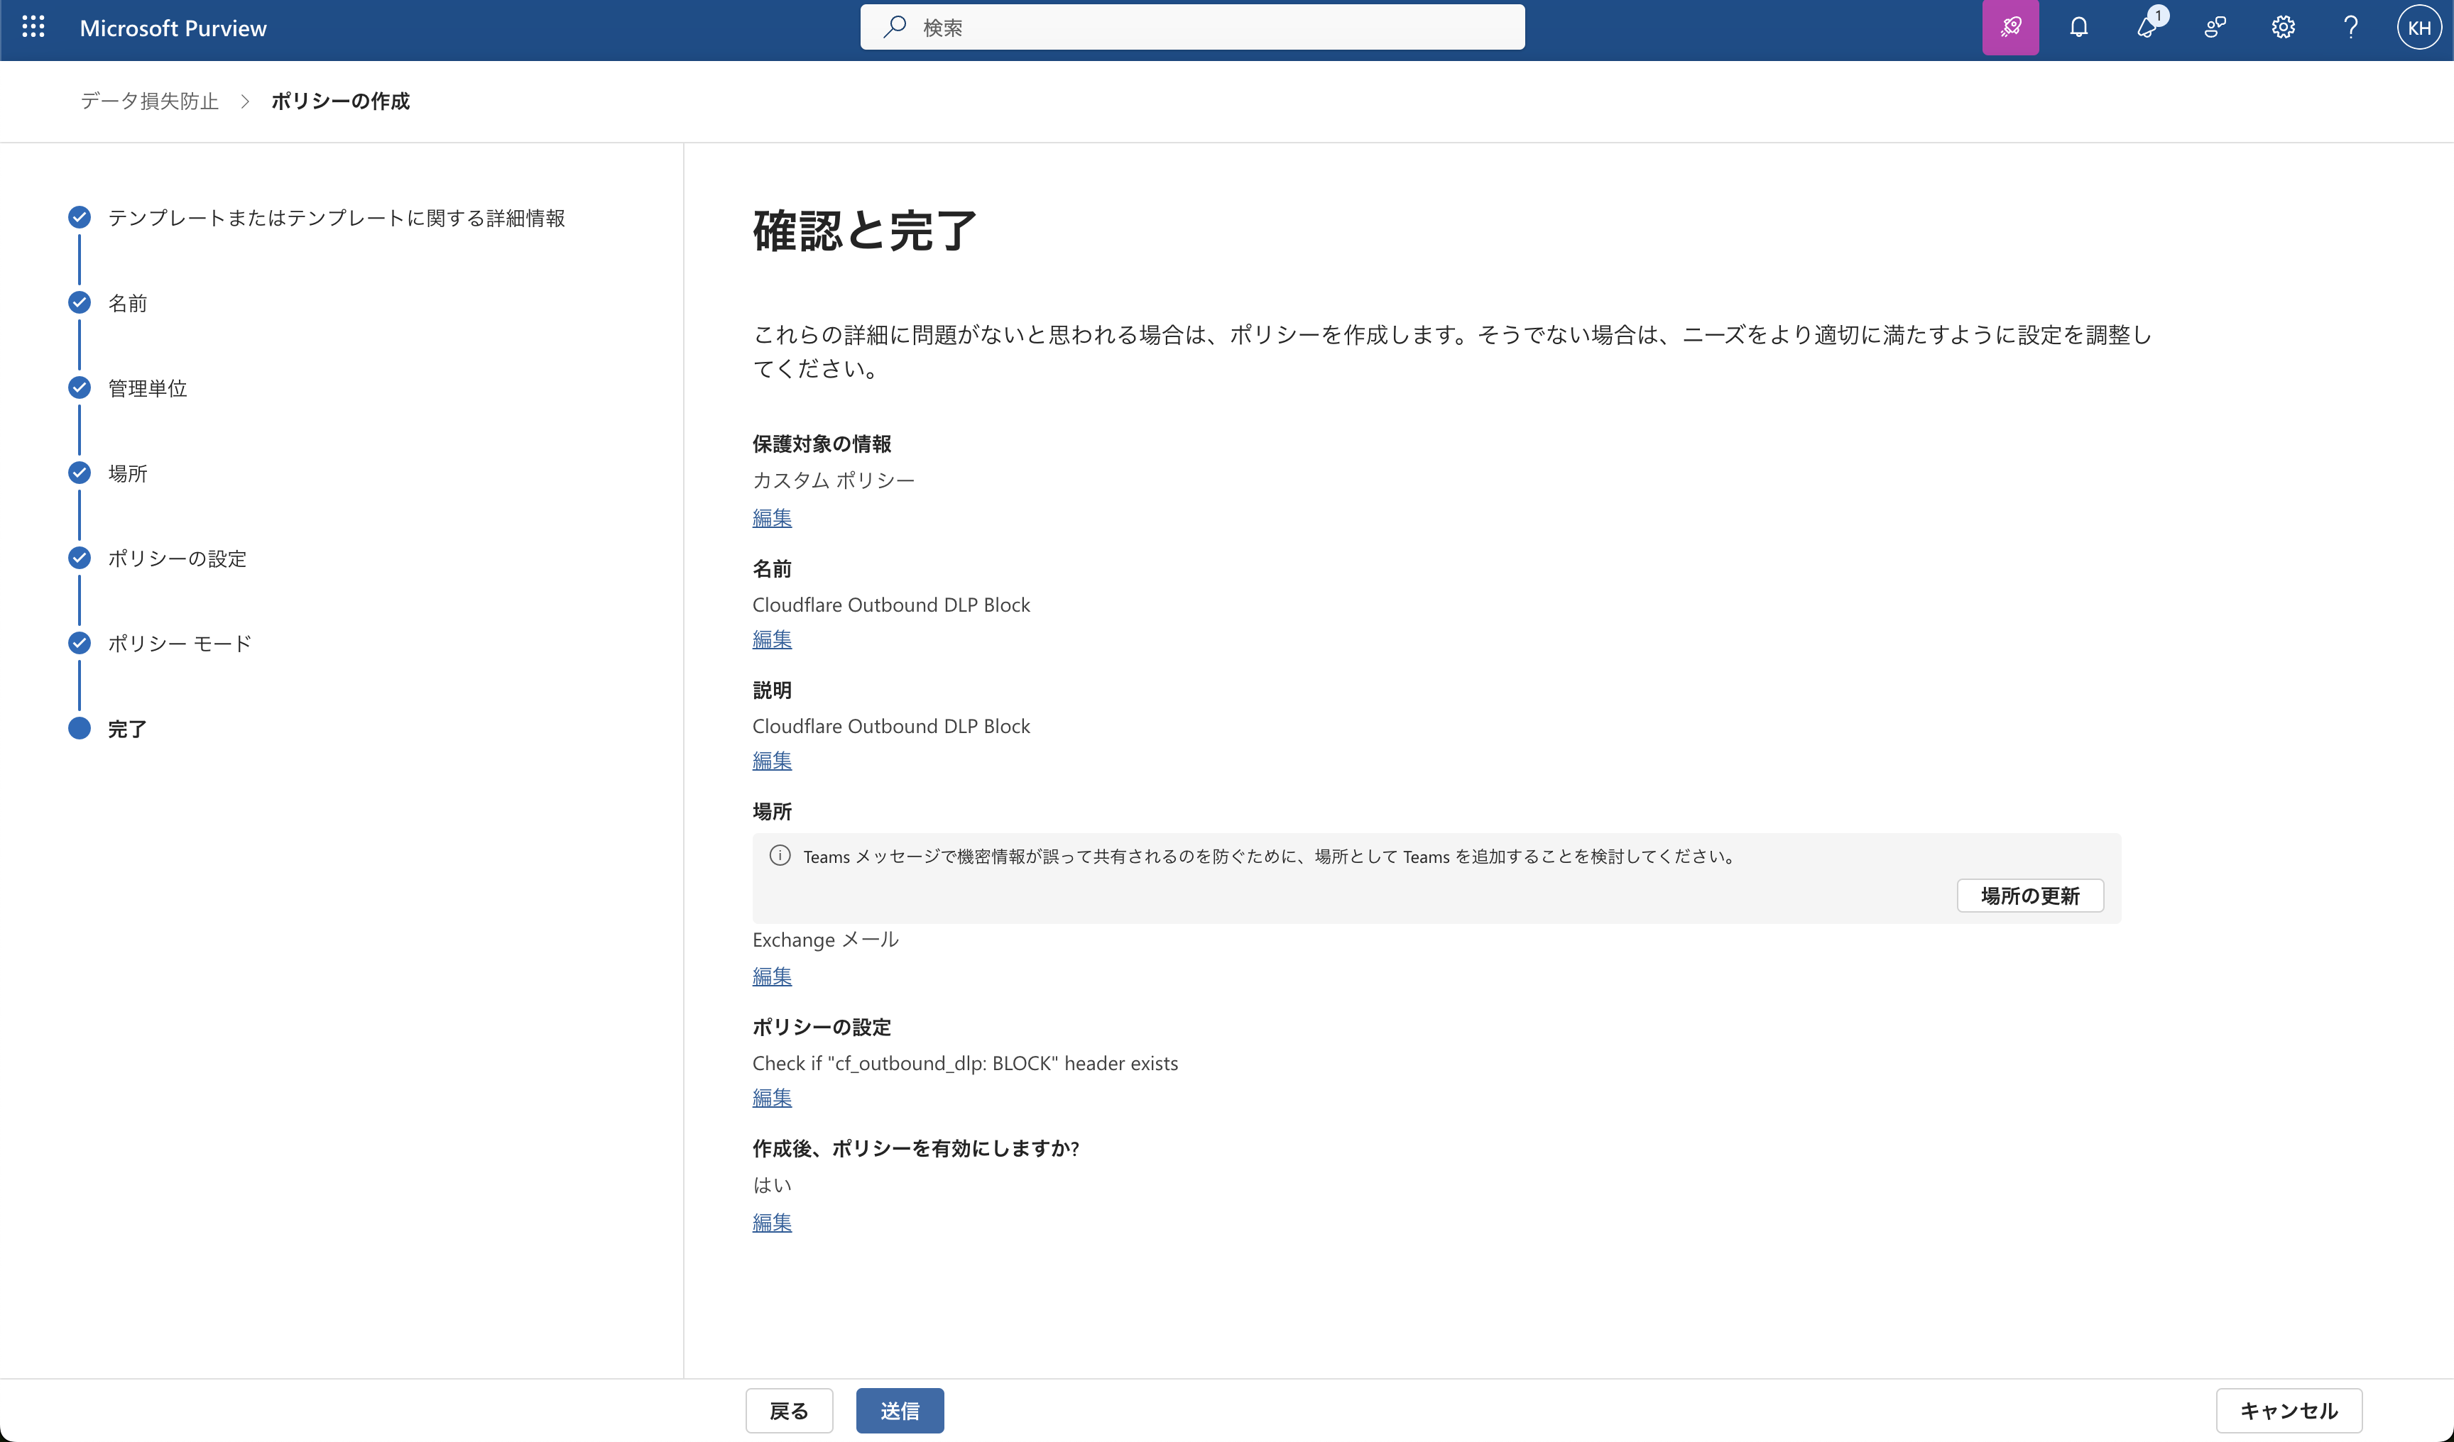Screen dimensions: 2454x1442
Task: Open the app launcher waffle icon
Action: (33, 27)
